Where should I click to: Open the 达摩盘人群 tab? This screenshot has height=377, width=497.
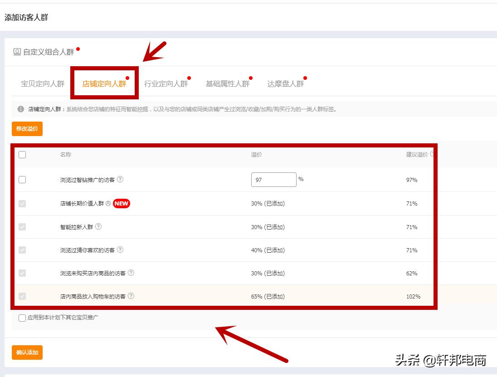click(x=286, y=84)
